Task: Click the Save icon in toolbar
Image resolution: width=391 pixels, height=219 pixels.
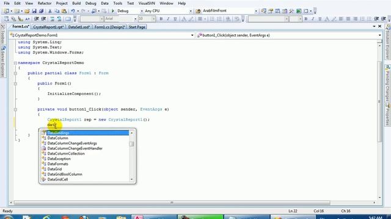Action: coord(34,11)
